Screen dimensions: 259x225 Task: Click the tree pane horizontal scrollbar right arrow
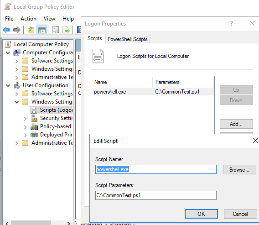click(x=69, y=223)
